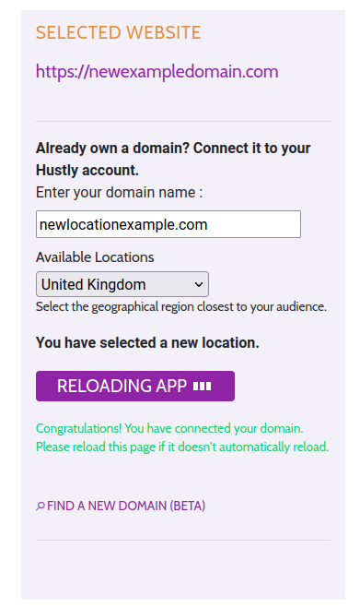Click the magnifier icon beside Find Domain
The height and width of the screenshot is (608, 360).
click(x=41, y=506)
